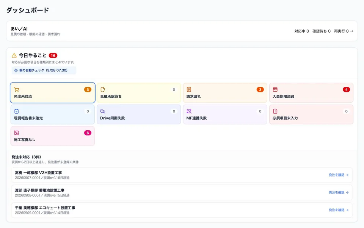Click the 発注未対応（3件） list heading
The width and height of the screenshot is (364, 228).
[x=26, y=157]
